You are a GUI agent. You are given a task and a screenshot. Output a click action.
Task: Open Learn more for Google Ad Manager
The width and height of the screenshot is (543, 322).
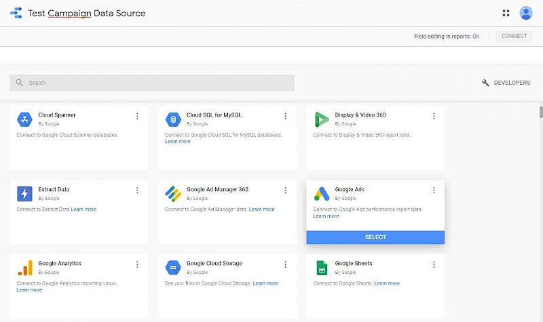click(261, 209)
